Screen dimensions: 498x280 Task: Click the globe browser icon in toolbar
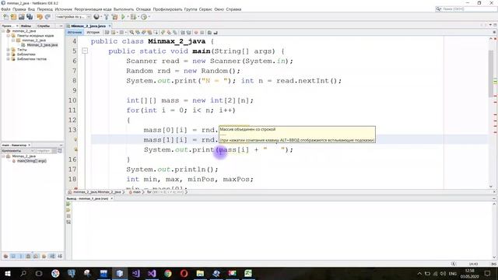pos(96,17)
